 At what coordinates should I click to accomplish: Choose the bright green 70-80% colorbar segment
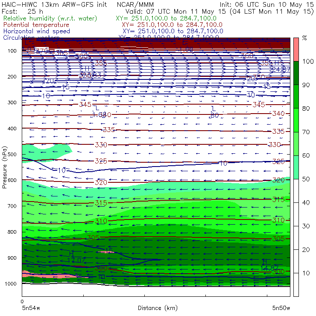pyautogui.click(x=296, y=120)
